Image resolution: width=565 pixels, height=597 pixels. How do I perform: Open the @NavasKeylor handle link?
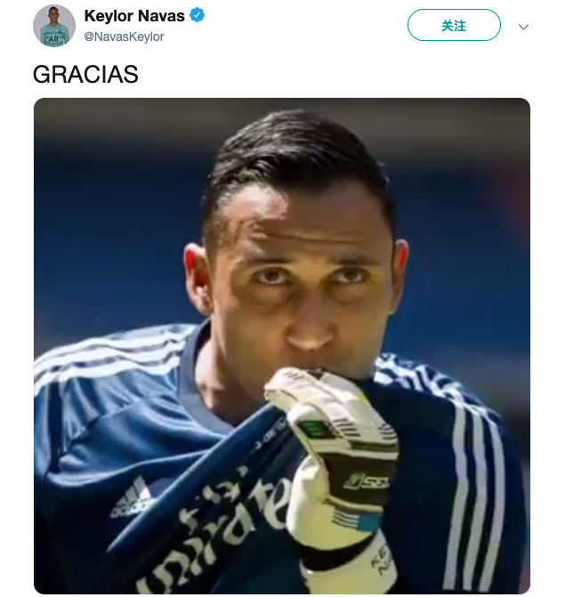click(x=124, y=36)
